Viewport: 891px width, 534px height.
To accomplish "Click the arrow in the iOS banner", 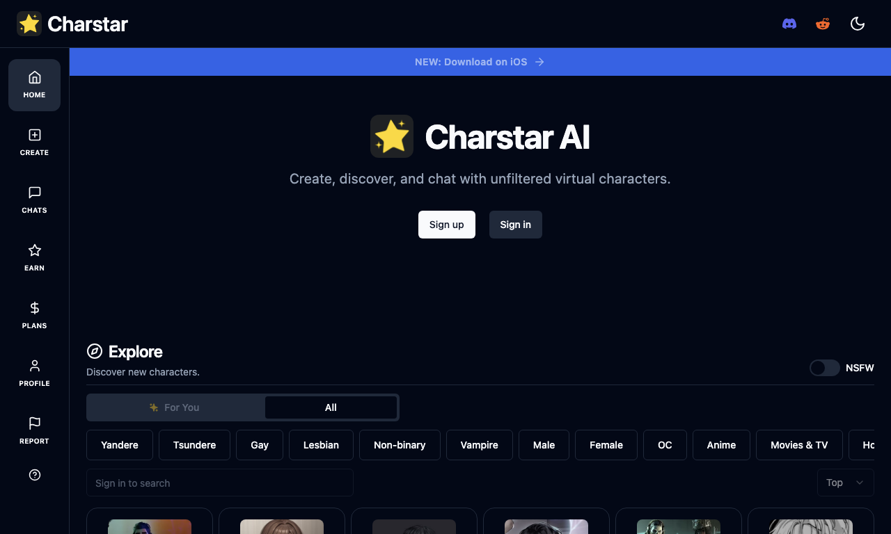I will pos(539,62).
